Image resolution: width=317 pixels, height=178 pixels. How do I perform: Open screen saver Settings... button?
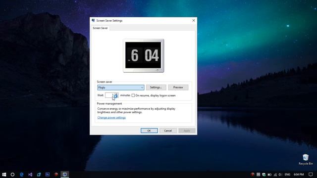coord(156,88)
